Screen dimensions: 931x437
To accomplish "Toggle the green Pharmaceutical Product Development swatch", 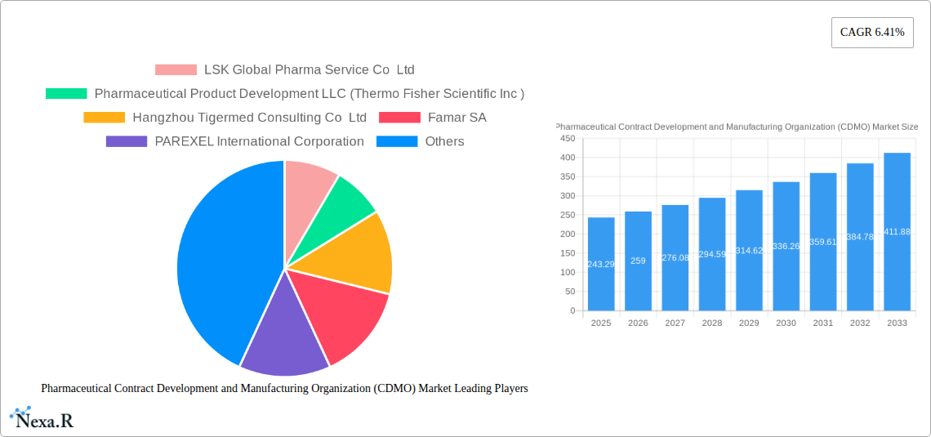I will pyautogui.click(x=66, y=94).
